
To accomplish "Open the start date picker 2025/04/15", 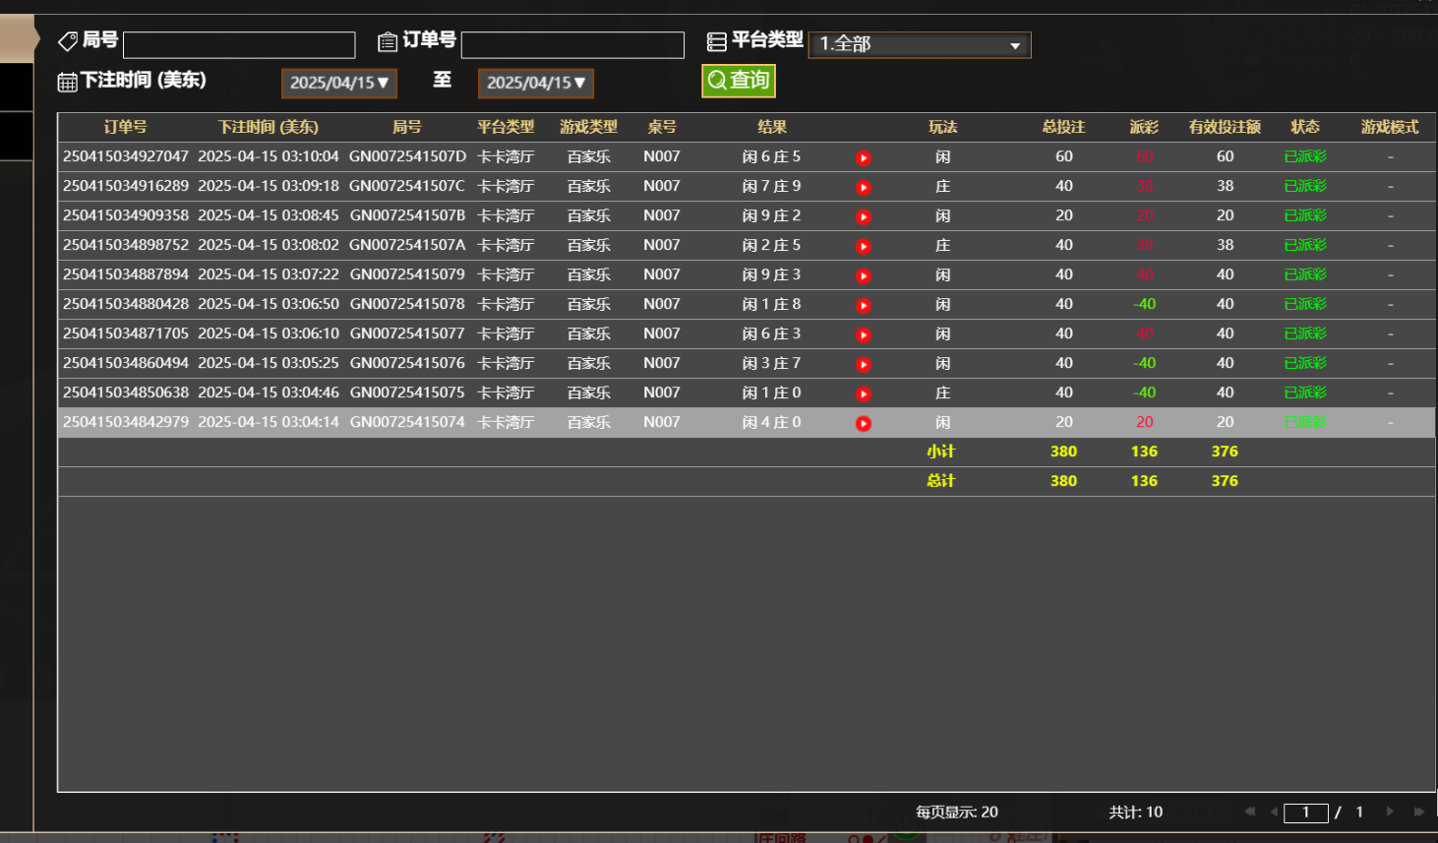I will [x=338, y=84].
